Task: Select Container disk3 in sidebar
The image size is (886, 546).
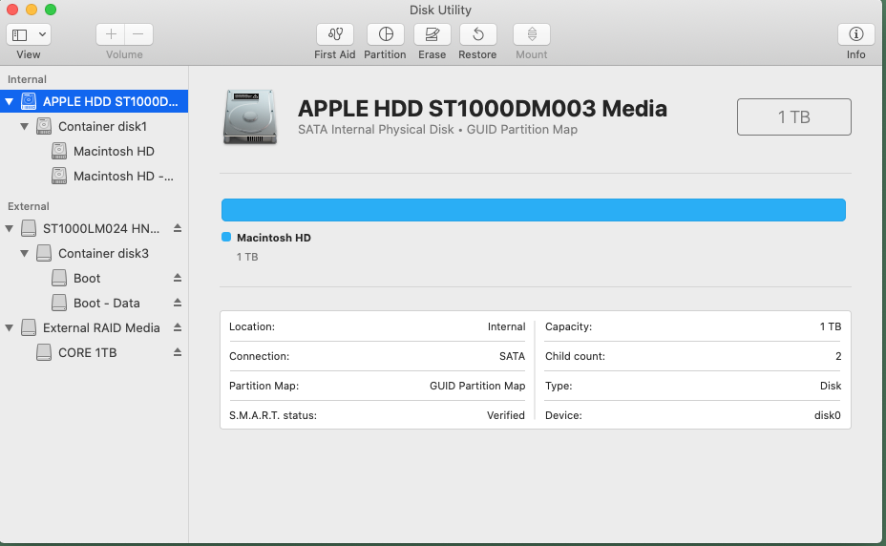Action: (94, 253)
